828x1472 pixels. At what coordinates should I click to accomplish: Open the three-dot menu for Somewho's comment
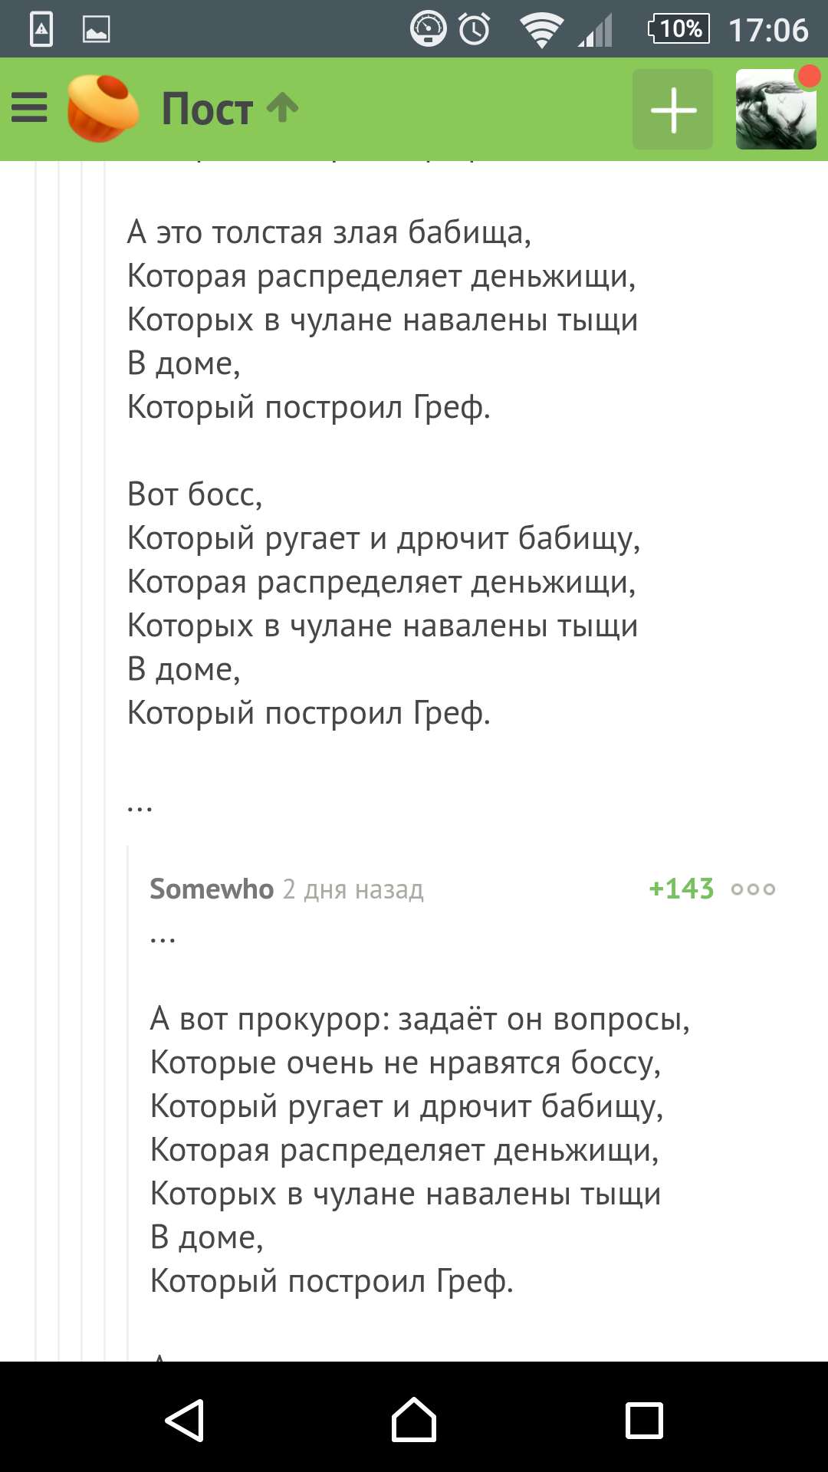pos(753,889)
